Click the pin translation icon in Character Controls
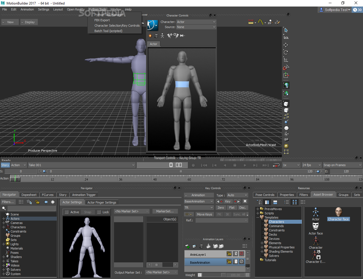 170,35
